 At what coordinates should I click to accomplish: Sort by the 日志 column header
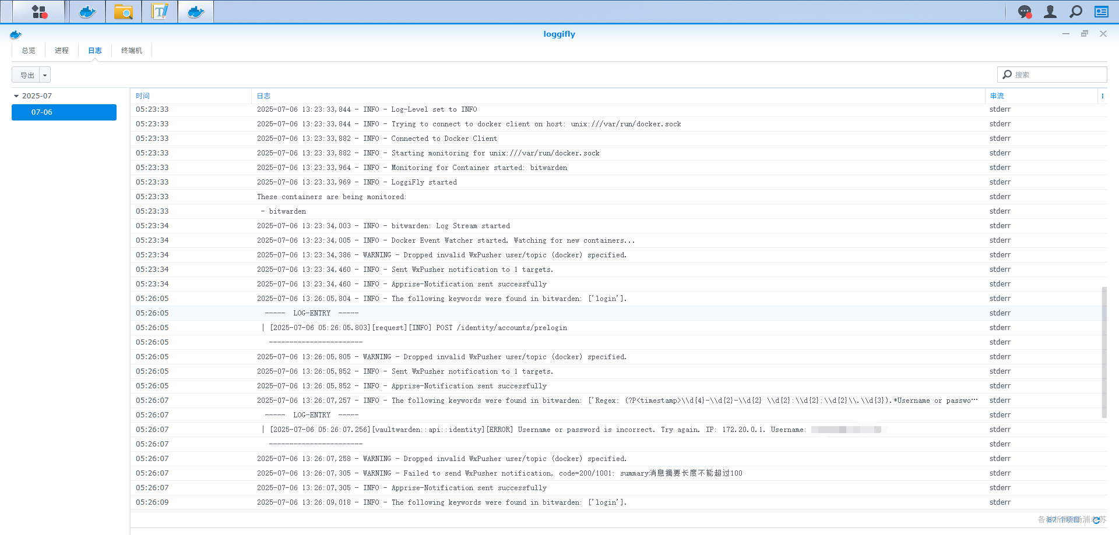click(263, 96)
